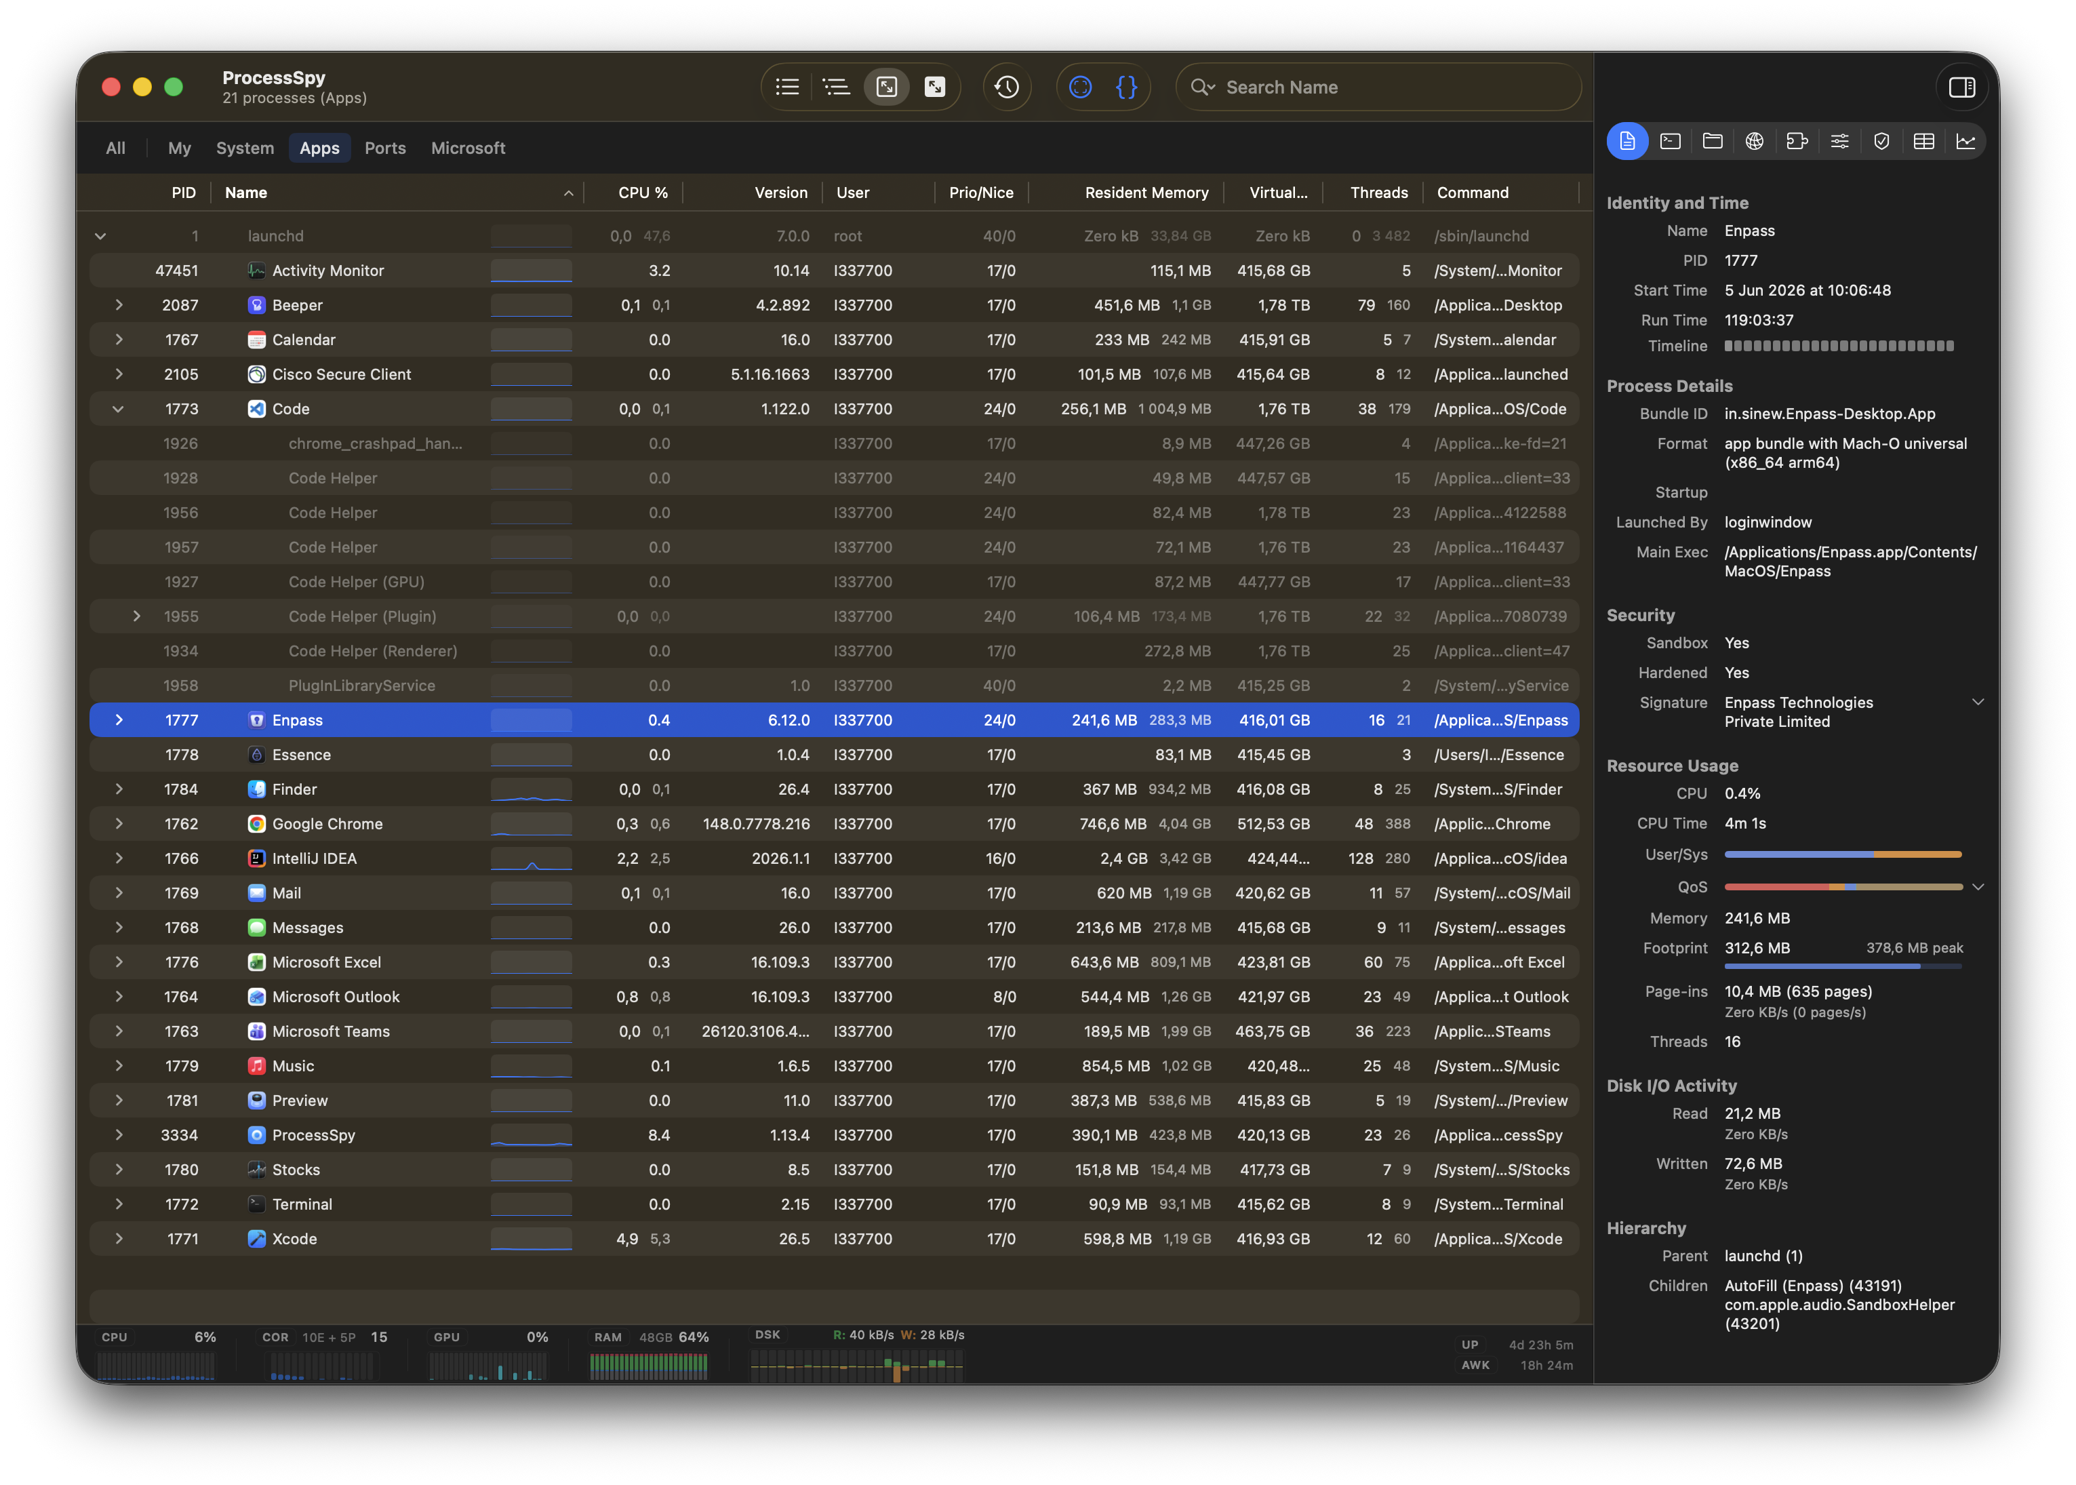The image size is (2076, 1485).
Task: Click the IntelliJ IDEA app icon
Action: [x=257, y=858]
